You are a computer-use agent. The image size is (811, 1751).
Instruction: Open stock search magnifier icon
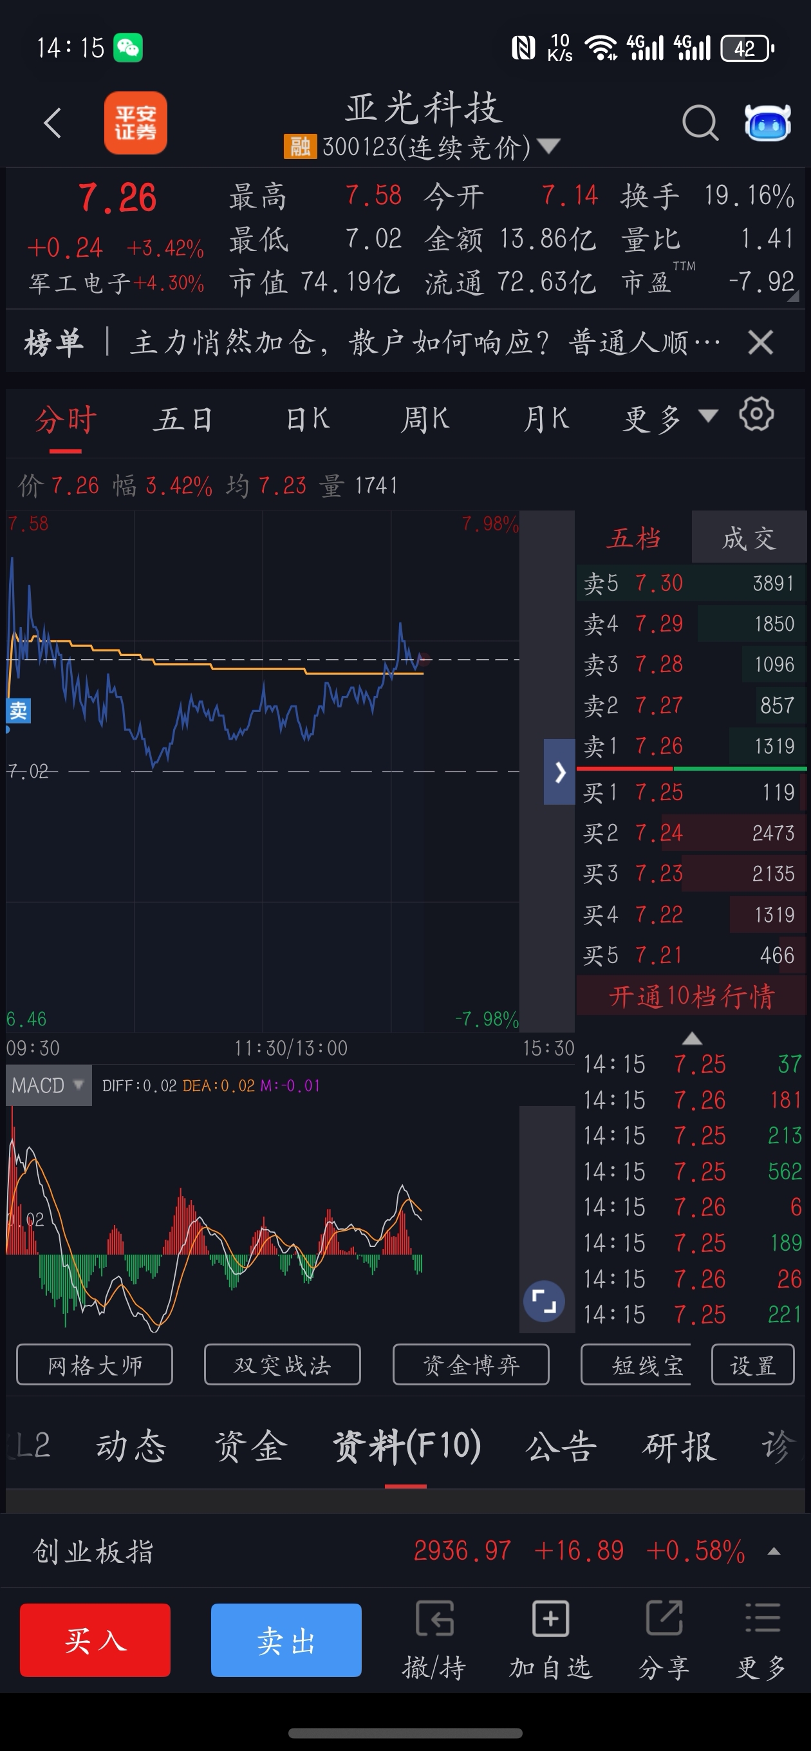pos(700,122)
